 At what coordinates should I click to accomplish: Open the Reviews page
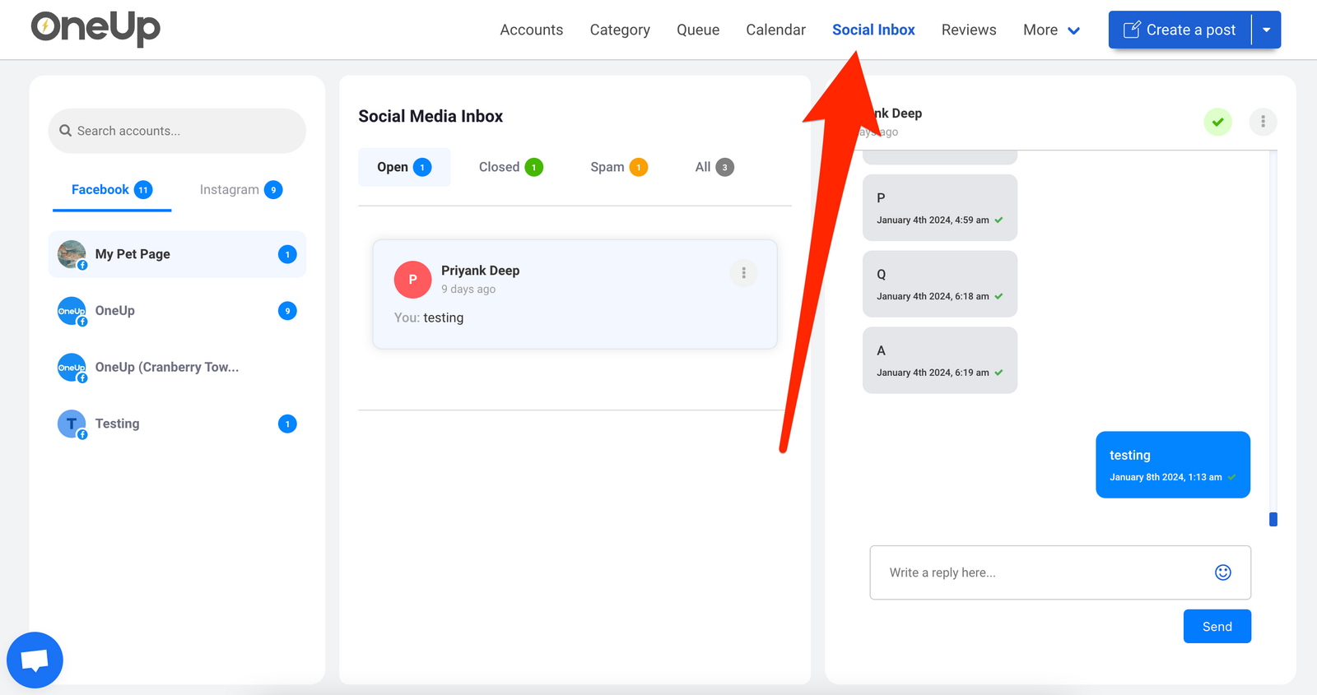969,30
